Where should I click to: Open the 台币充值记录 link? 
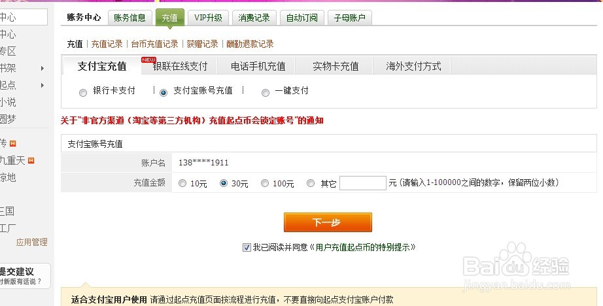point(154,44)
